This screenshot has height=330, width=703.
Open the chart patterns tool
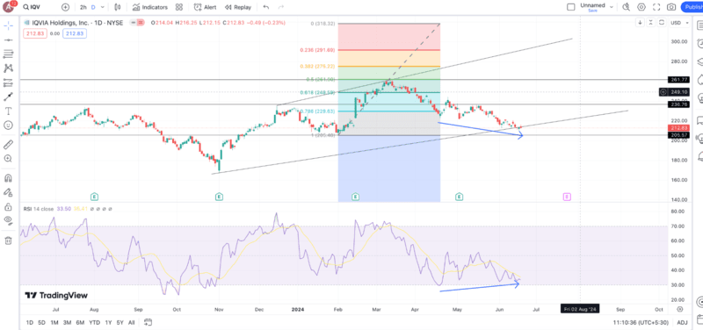(x=8, y=68)
